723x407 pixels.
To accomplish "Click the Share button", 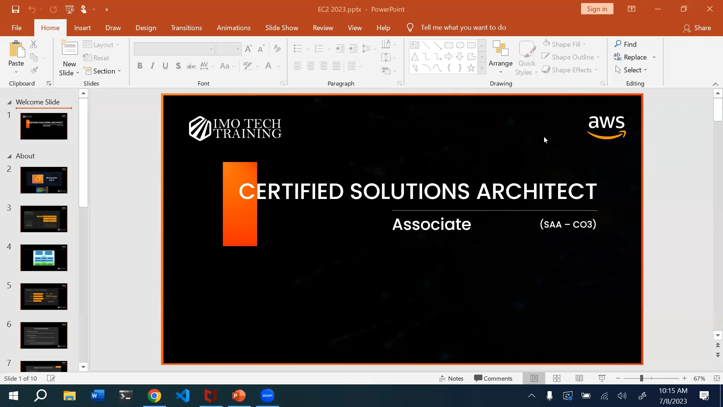I will [x=697, y=28].
